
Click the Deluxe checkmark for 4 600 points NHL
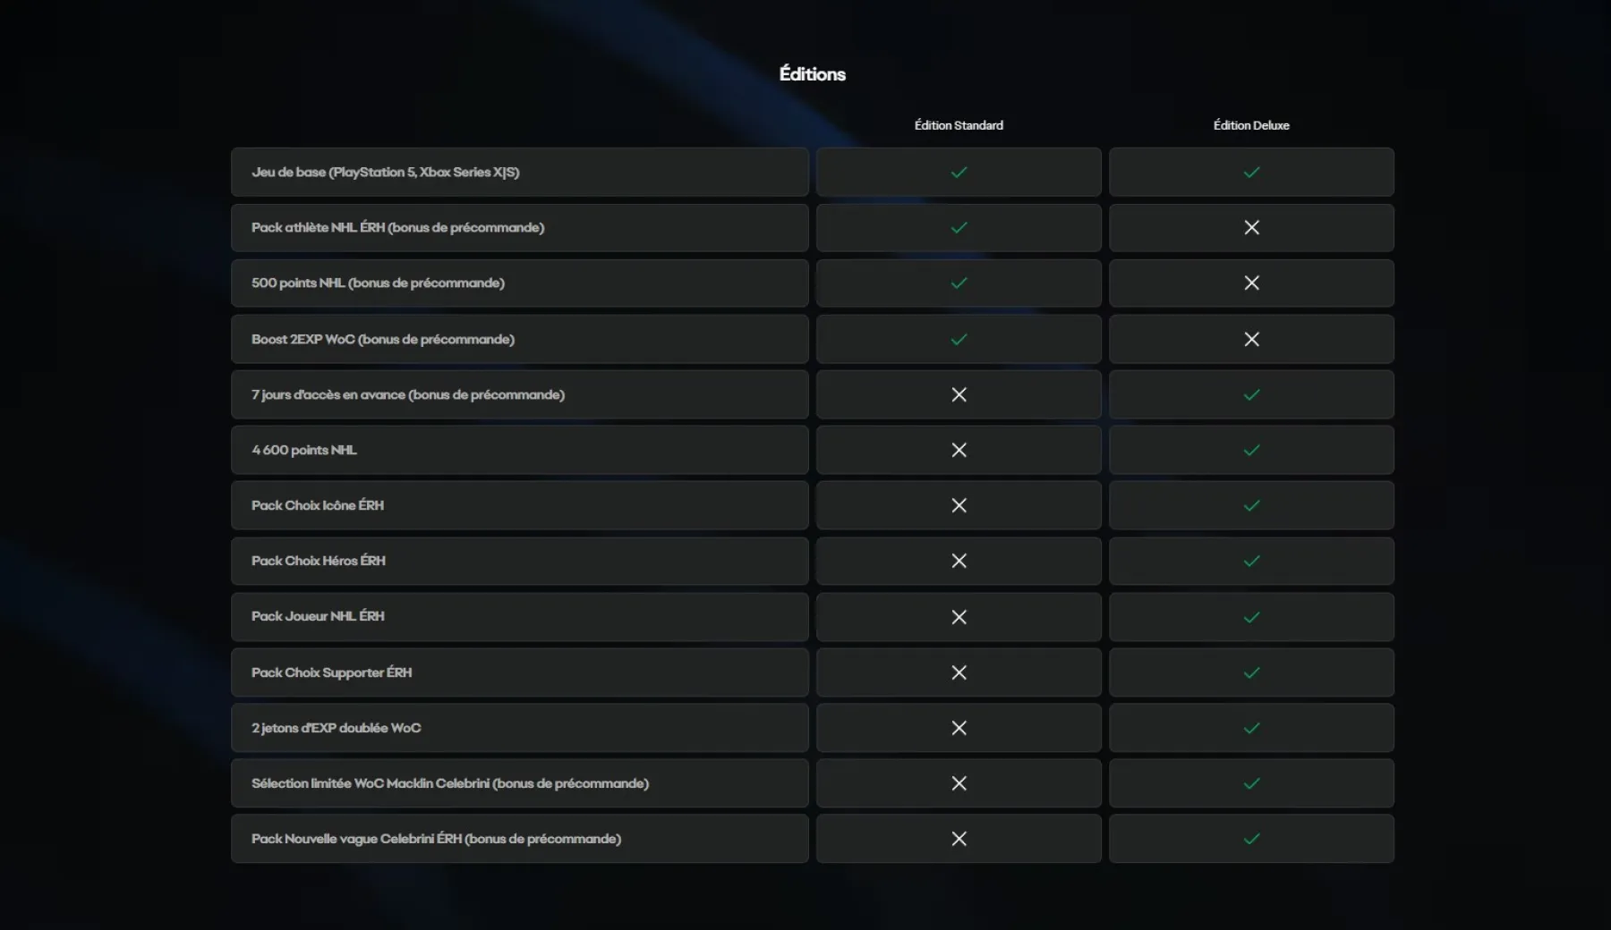(x=1251, y=450)
